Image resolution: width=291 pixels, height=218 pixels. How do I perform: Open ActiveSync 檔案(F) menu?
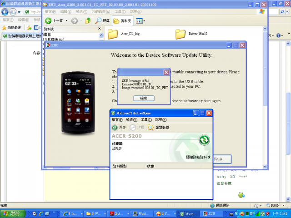[117, 120]
